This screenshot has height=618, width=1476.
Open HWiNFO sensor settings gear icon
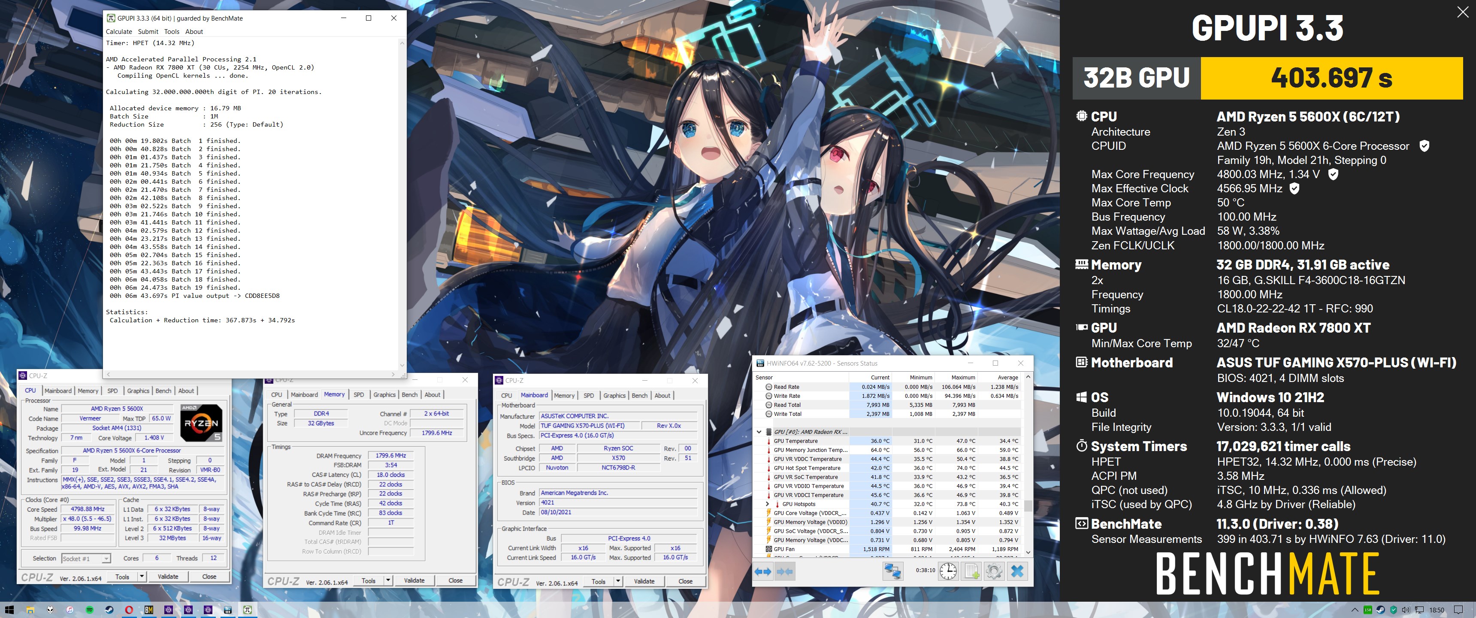994,571
